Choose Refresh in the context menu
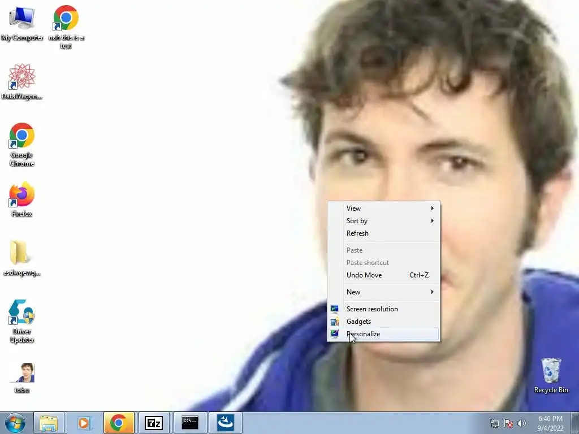The height and width of the screenshot is (434, 579). (x=384, y=233)
